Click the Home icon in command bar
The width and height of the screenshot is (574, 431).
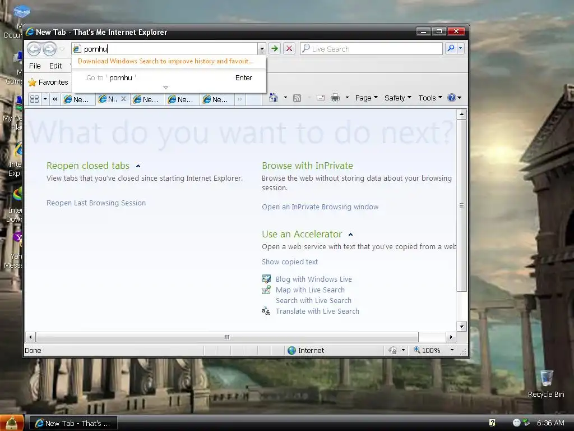pos(274,98)
